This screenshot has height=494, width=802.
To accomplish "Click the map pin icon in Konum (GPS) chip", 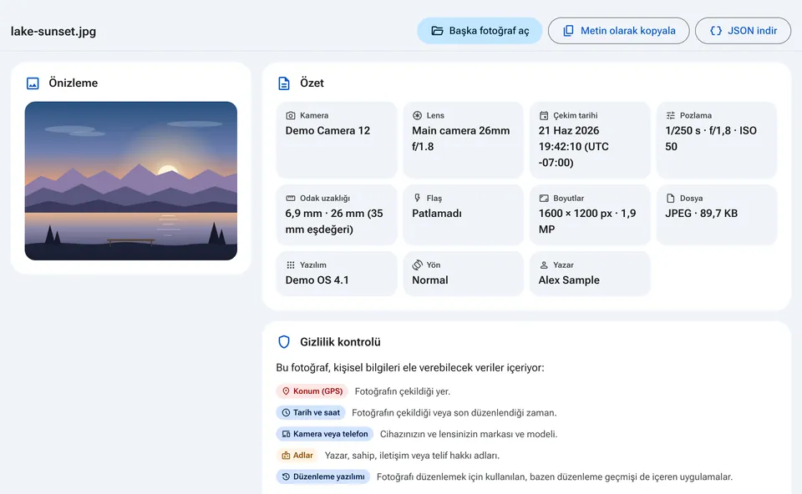I will [286, 391].
